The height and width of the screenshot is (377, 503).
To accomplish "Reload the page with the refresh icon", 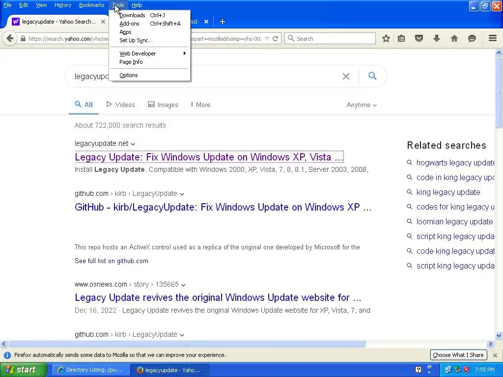I will (275, 38).
